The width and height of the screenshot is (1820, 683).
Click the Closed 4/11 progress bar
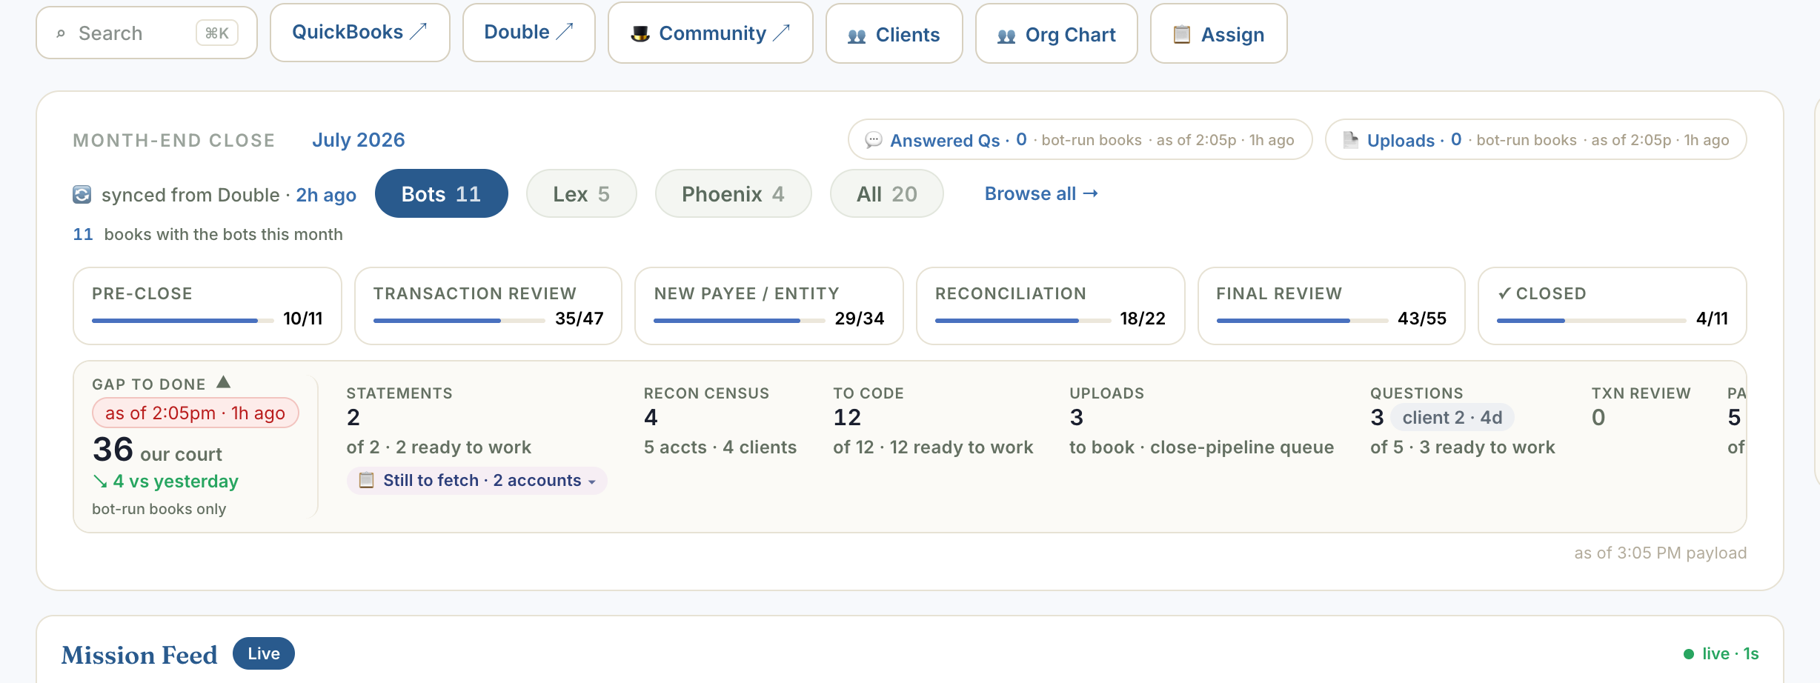pos(1592,321)
